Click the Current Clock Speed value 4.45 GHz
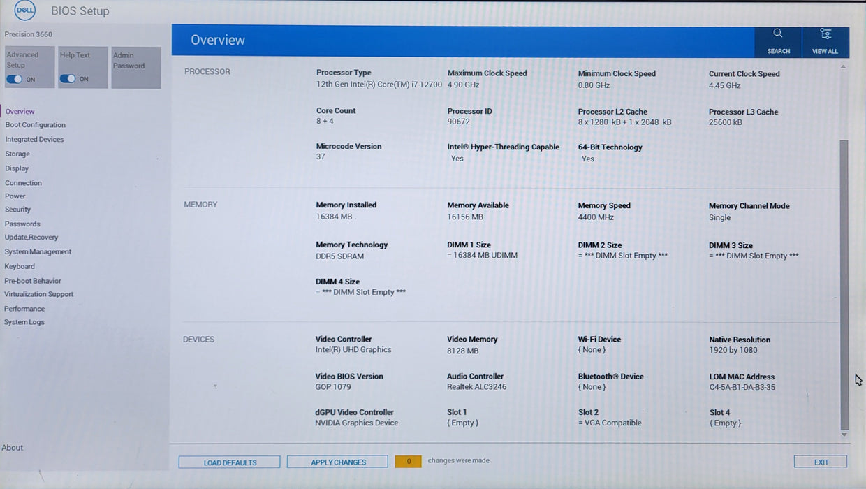 [x=725, y=85]
